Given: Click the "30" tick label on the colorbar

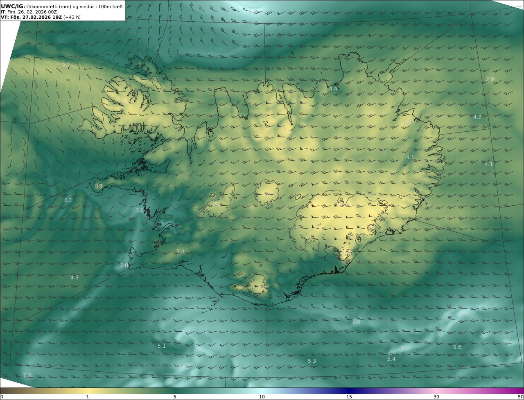Looking at the screenshot, I should (436, 397).
